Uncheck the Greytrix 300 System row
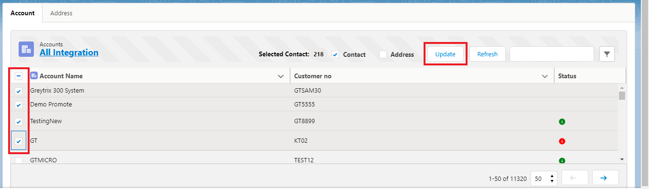 [19, 91]
